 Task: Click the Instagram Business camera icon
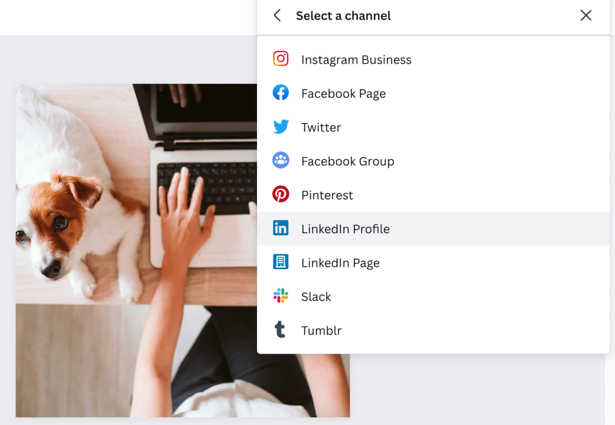280,59
